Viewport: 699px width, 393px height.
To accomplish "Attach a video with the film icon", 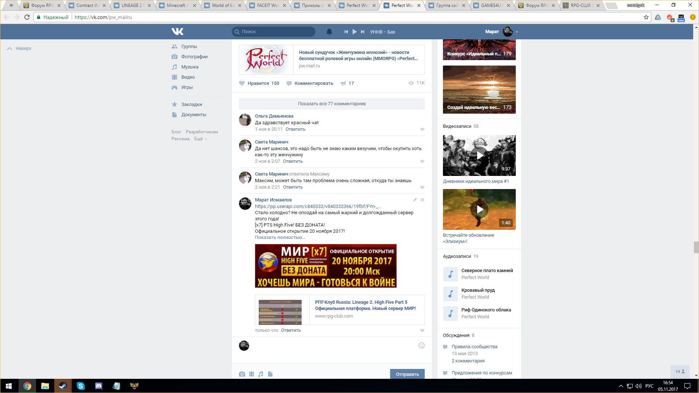I will [x=251, y=374].
